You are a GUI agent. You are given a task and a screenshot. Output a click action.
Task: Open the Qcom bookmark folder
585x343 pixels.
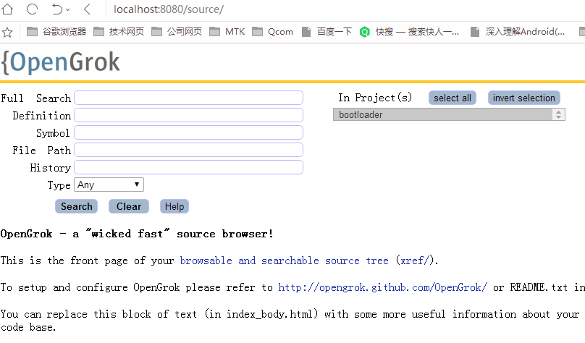(x=272, y=32)
